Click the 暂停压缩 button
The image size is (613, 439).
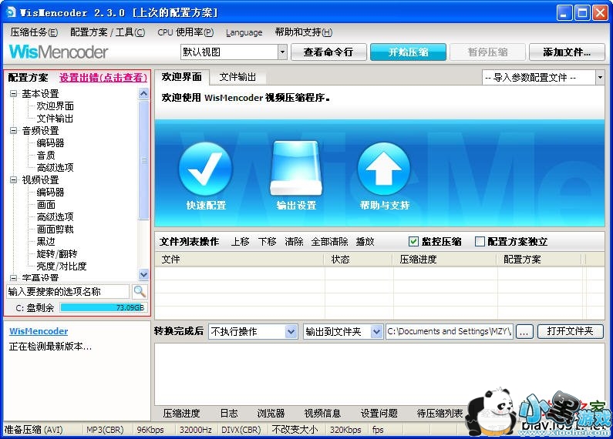tap(487, 52)
